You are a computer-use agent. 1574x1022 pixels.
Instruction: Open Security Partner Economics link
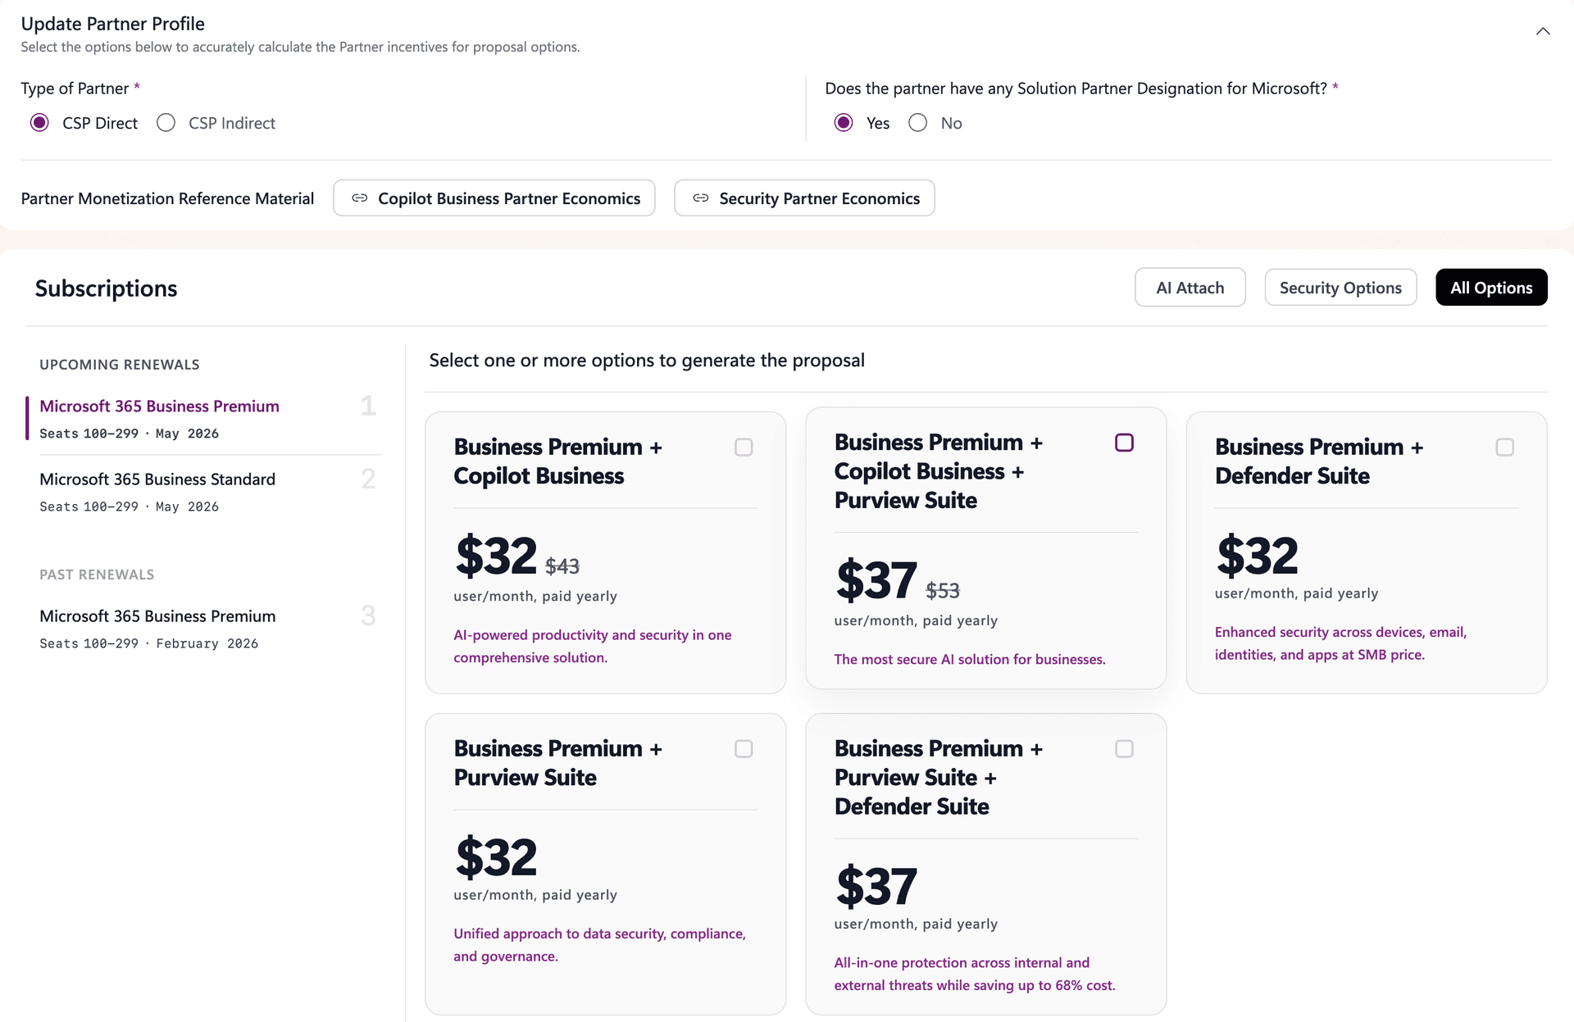pyautogui.click(x=804, y=198)
